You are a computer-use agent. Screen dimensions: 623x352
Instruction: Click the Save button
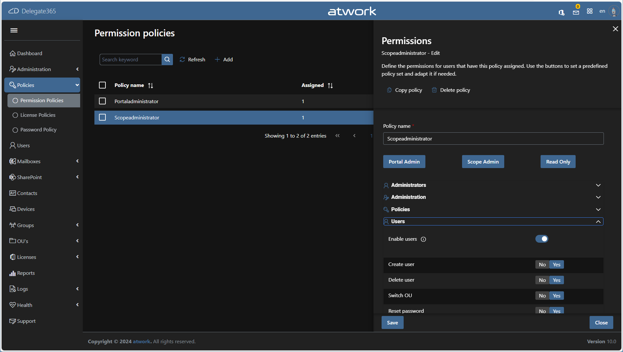coord(392,322)
